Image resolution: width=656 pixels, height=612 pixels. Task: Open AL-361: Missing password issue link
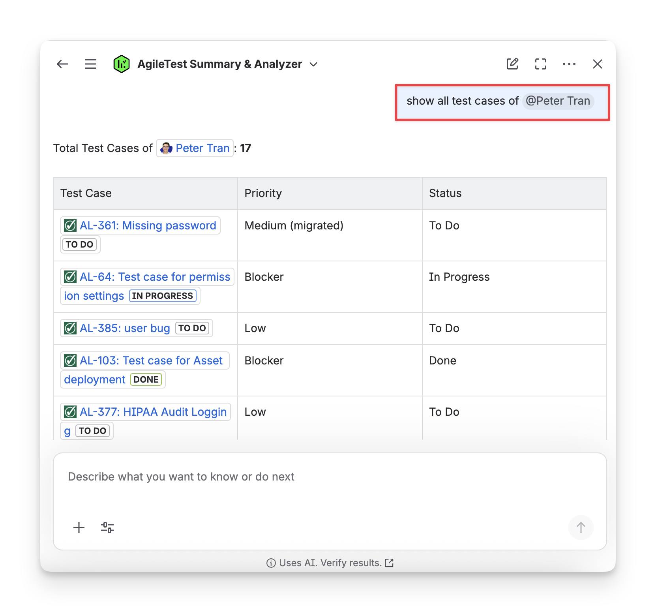point(148,225)
